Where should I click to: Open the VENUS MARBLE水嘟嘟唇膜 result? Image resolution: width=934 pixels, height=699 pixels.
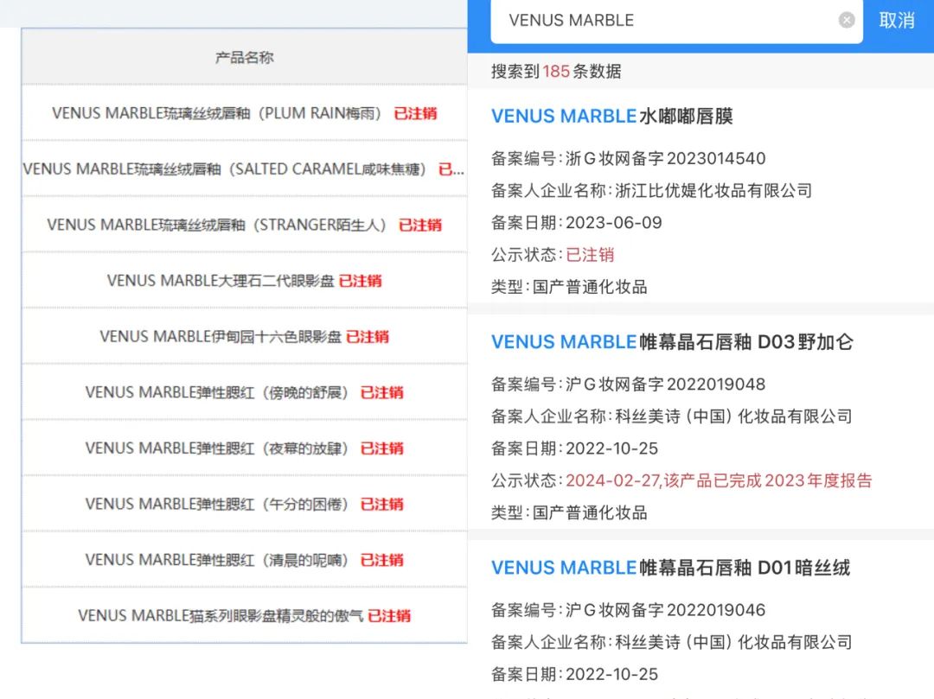(612, 117)
